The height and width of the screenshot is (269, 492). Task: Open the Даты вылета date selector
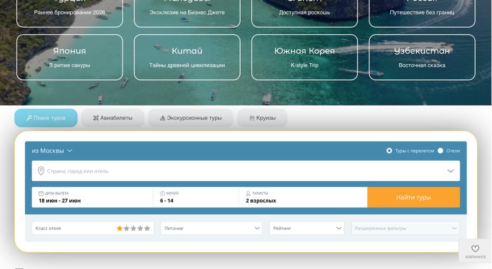(93, 197)
